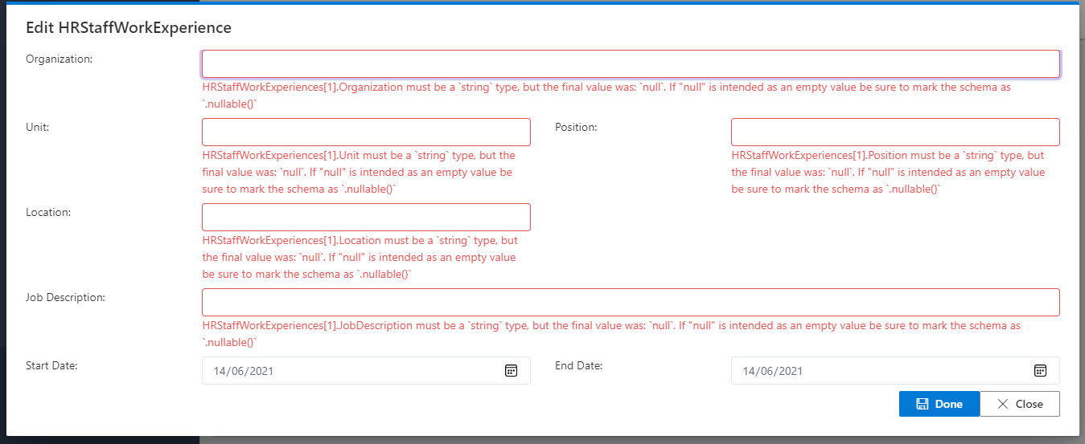Click the Location input field
Screen dimensions: 1085x444
point(366,218)
